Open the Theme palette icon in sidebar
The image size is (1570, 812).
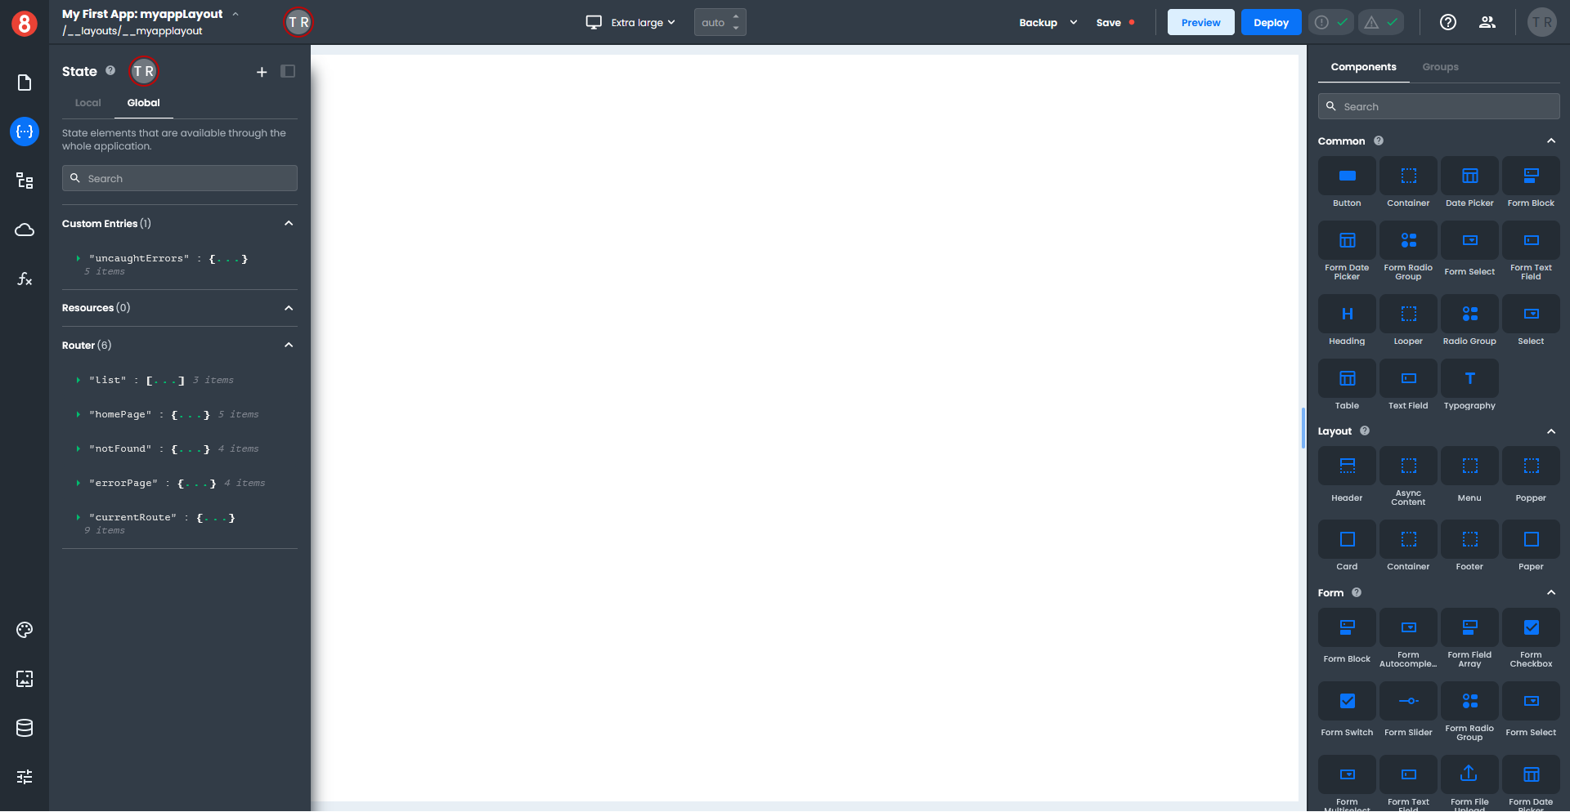point(25,630)
